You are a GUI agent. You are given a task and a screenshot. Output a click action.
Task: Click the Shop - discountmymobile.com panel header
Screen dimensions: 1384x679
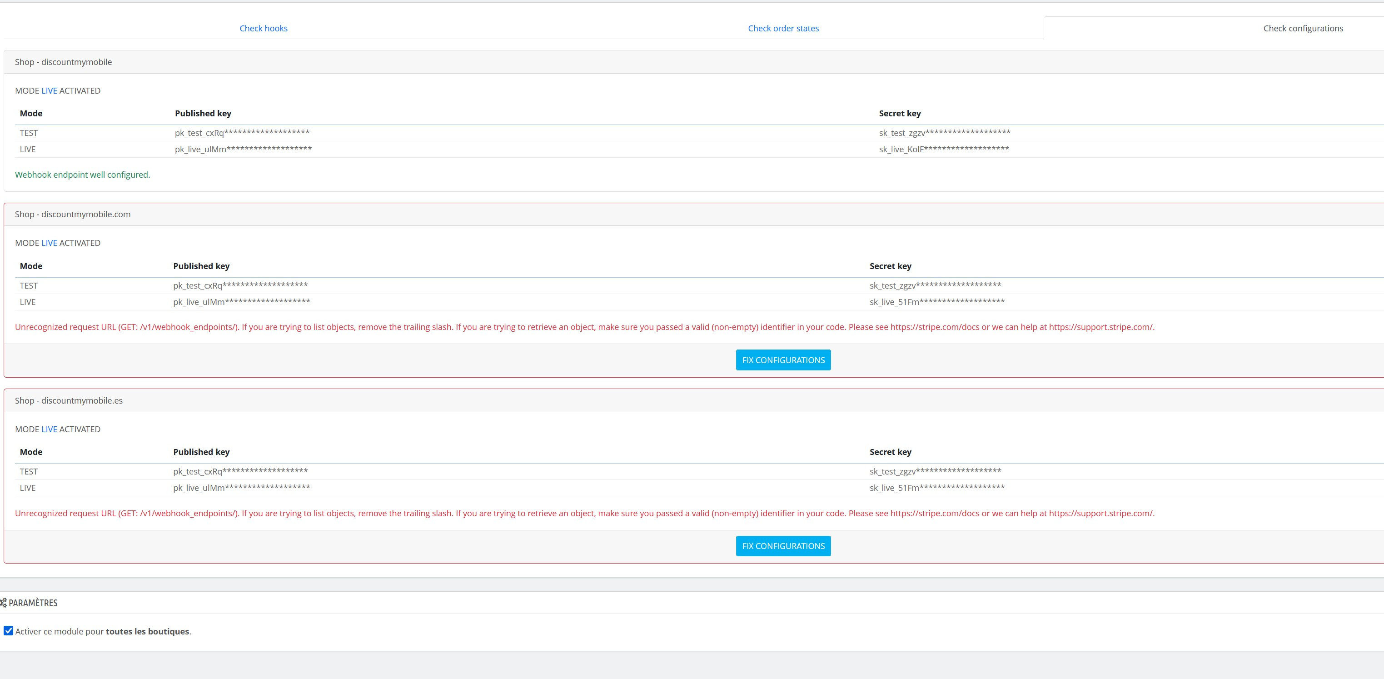tap(73, 214)
